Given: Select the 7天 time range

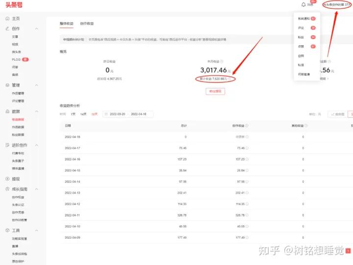Looking at the screenshot, I should click(x=73, y=114).
